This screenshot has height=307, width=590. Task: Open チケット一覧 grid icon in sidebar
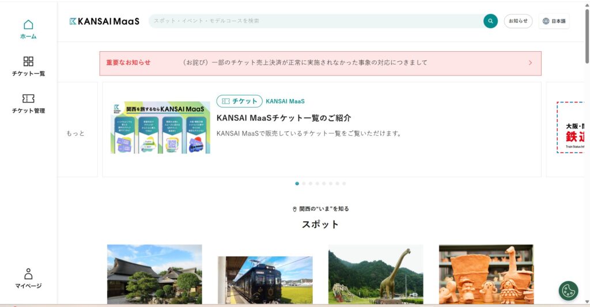pyautogui.click(x=28, y=61)
